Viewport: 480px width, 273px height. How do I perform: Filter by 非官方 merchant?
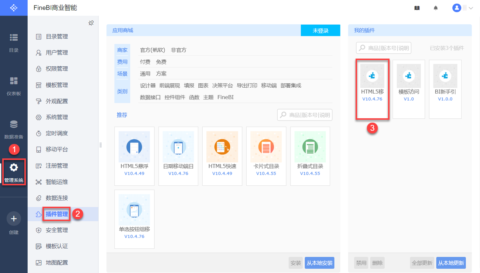pyautogui.click(x=179, y=50)
